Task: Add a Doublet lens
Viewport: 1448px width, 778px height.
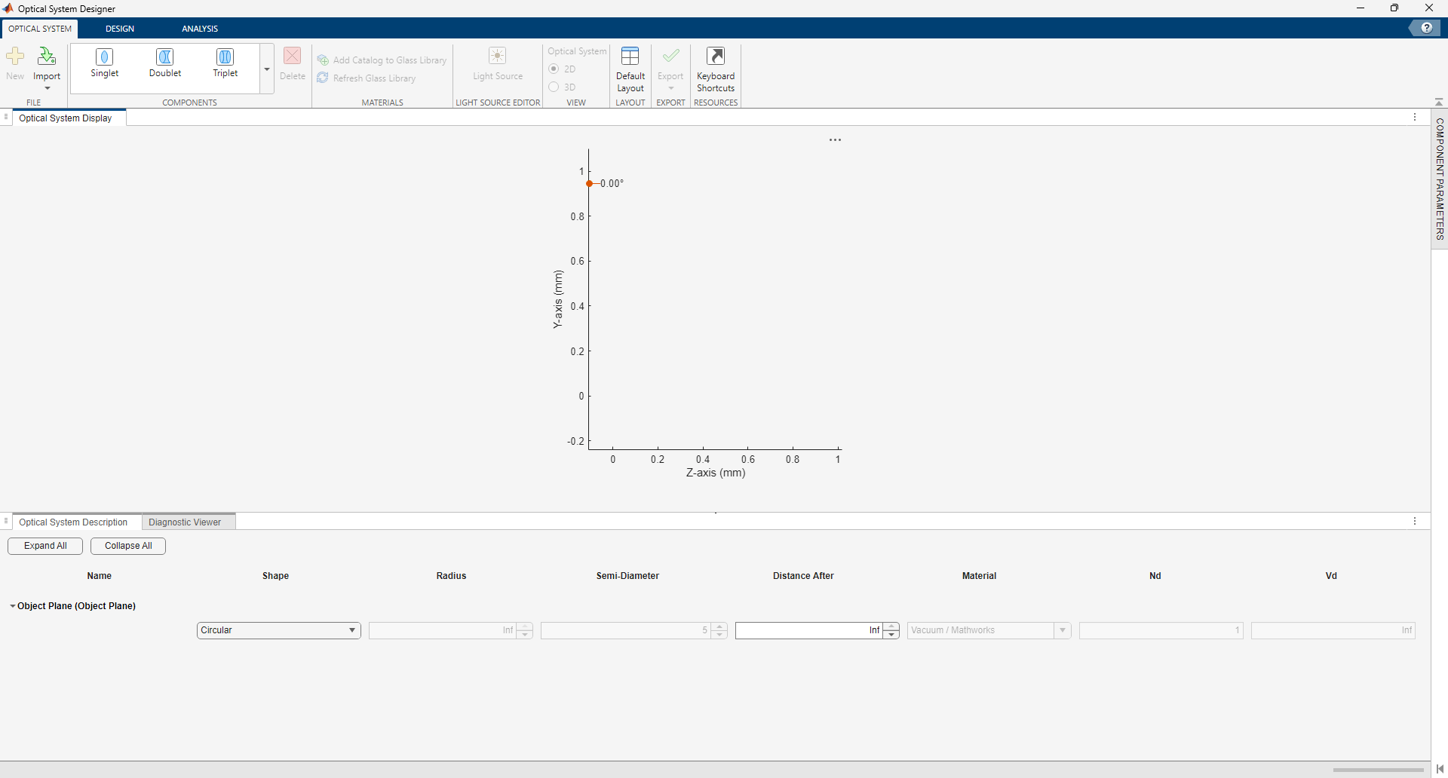Action: tap(164, 65)
